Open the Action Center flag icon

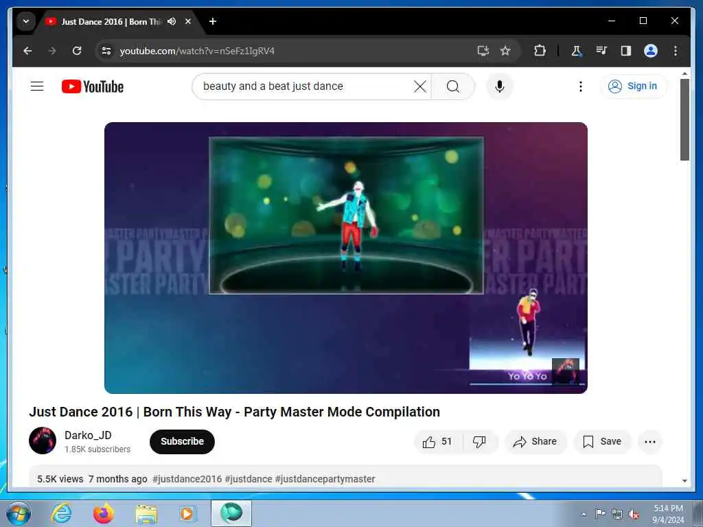tap(600, 513)
